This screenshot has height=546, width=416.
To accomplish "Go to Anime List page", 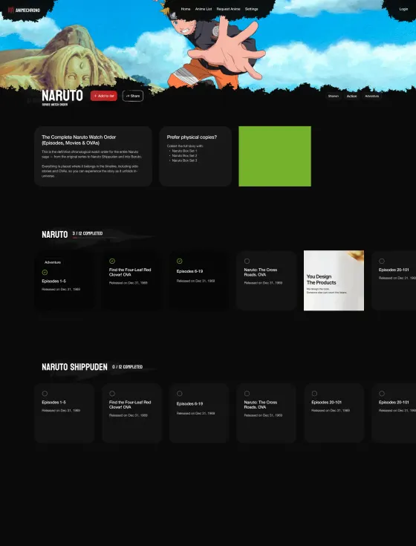I will click(204, 9).
